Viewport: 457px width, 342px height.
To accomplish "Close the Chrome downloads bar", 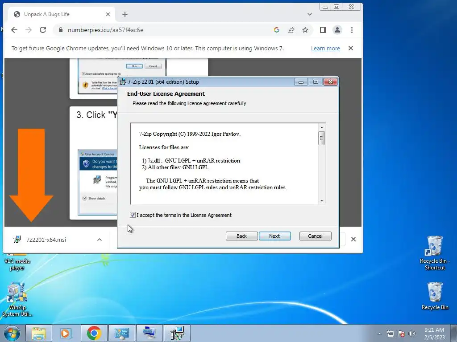I will pyautogui.click(x=353, y=239).
